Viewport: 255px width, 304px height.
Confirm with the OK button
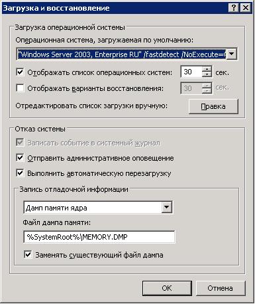[x=167, y=288]
